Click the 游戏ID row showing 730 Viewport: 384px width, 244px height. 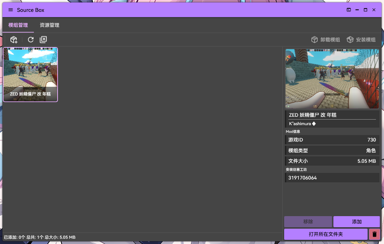tap(332, 140)
